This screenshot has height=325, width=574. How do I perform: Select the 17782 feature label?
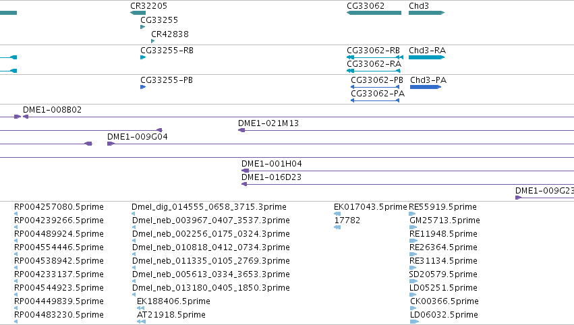pos(347,220)
